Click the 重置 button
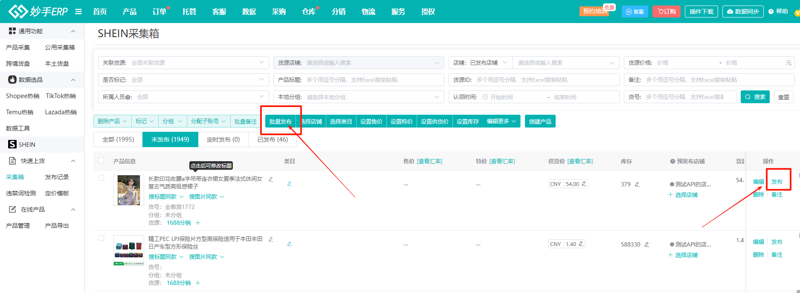The height and width of the screenshot is (293, 800). [x=784, y=97]
